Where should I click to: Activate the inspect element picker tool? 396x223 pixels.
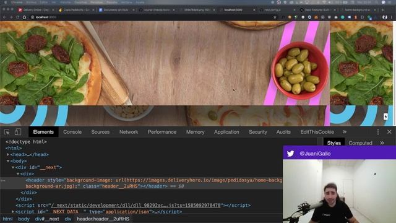7,132
